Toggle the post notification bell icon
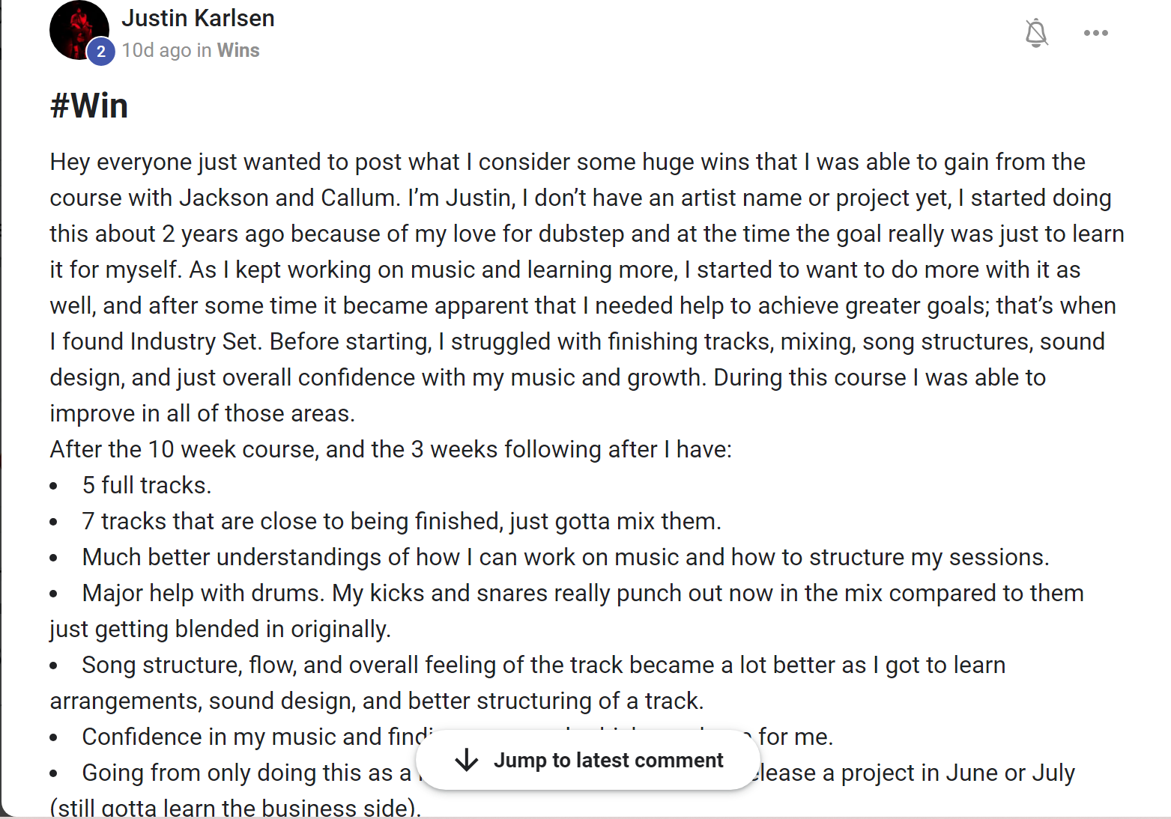This screenshot has height=819, width=1171. pos(1036,33)
